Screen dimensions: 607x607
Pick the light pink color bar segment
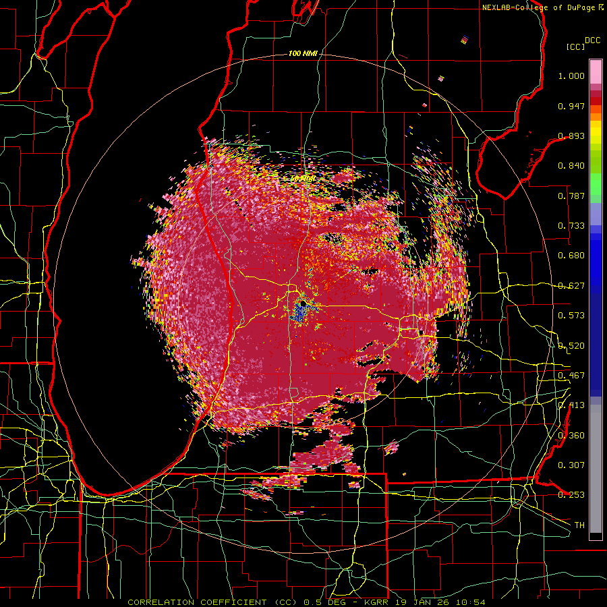point(596,71)
